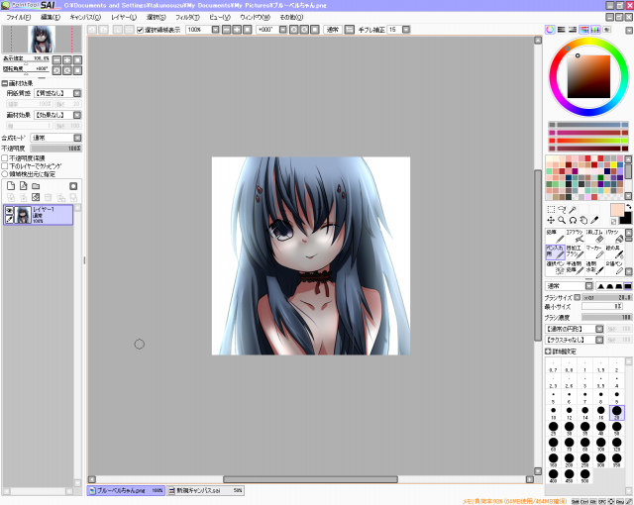Image resolution: width=634 pixels, height=505 pixels.
Task: Open the ウィンドウ(W) menu
Action: pyautogui.click(x=255, y=18)
